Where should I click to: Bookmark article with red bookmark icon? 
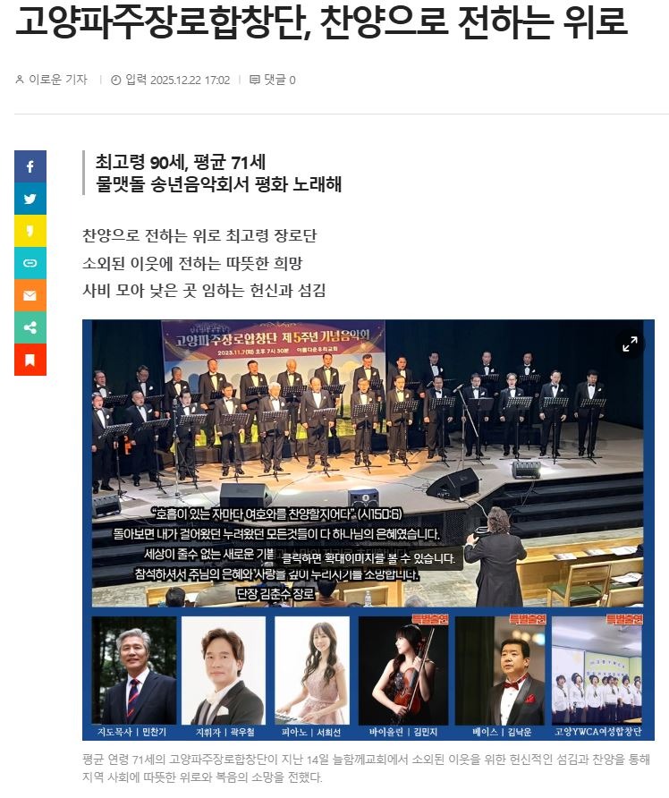tap(30, 360)
